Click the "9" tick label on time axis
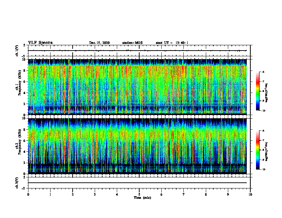Viewport: 282px width, 218px height. coord(228,194)
